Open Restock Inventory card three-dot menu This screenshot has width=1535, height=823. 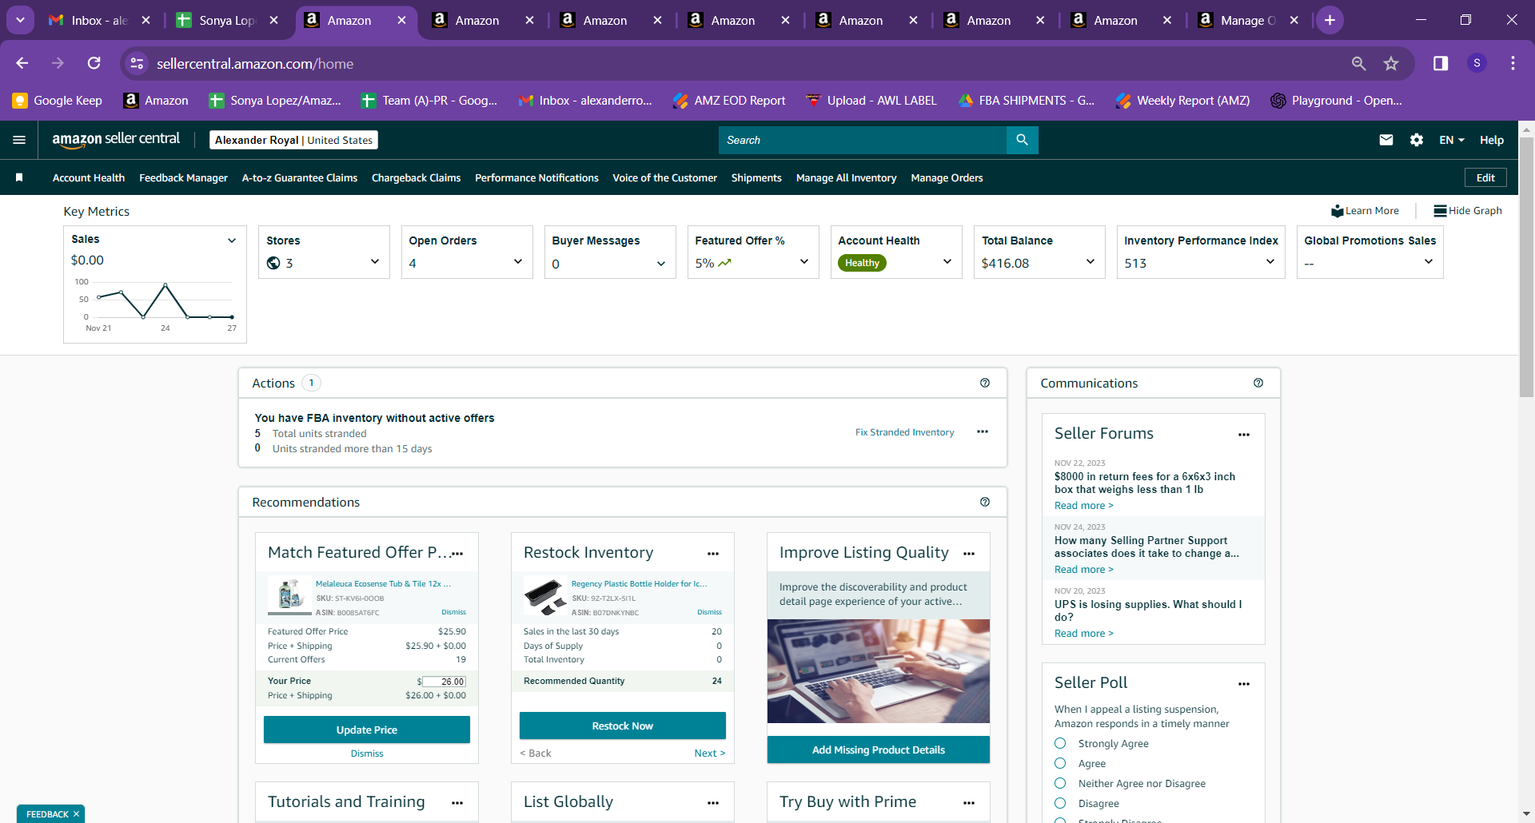713,554
